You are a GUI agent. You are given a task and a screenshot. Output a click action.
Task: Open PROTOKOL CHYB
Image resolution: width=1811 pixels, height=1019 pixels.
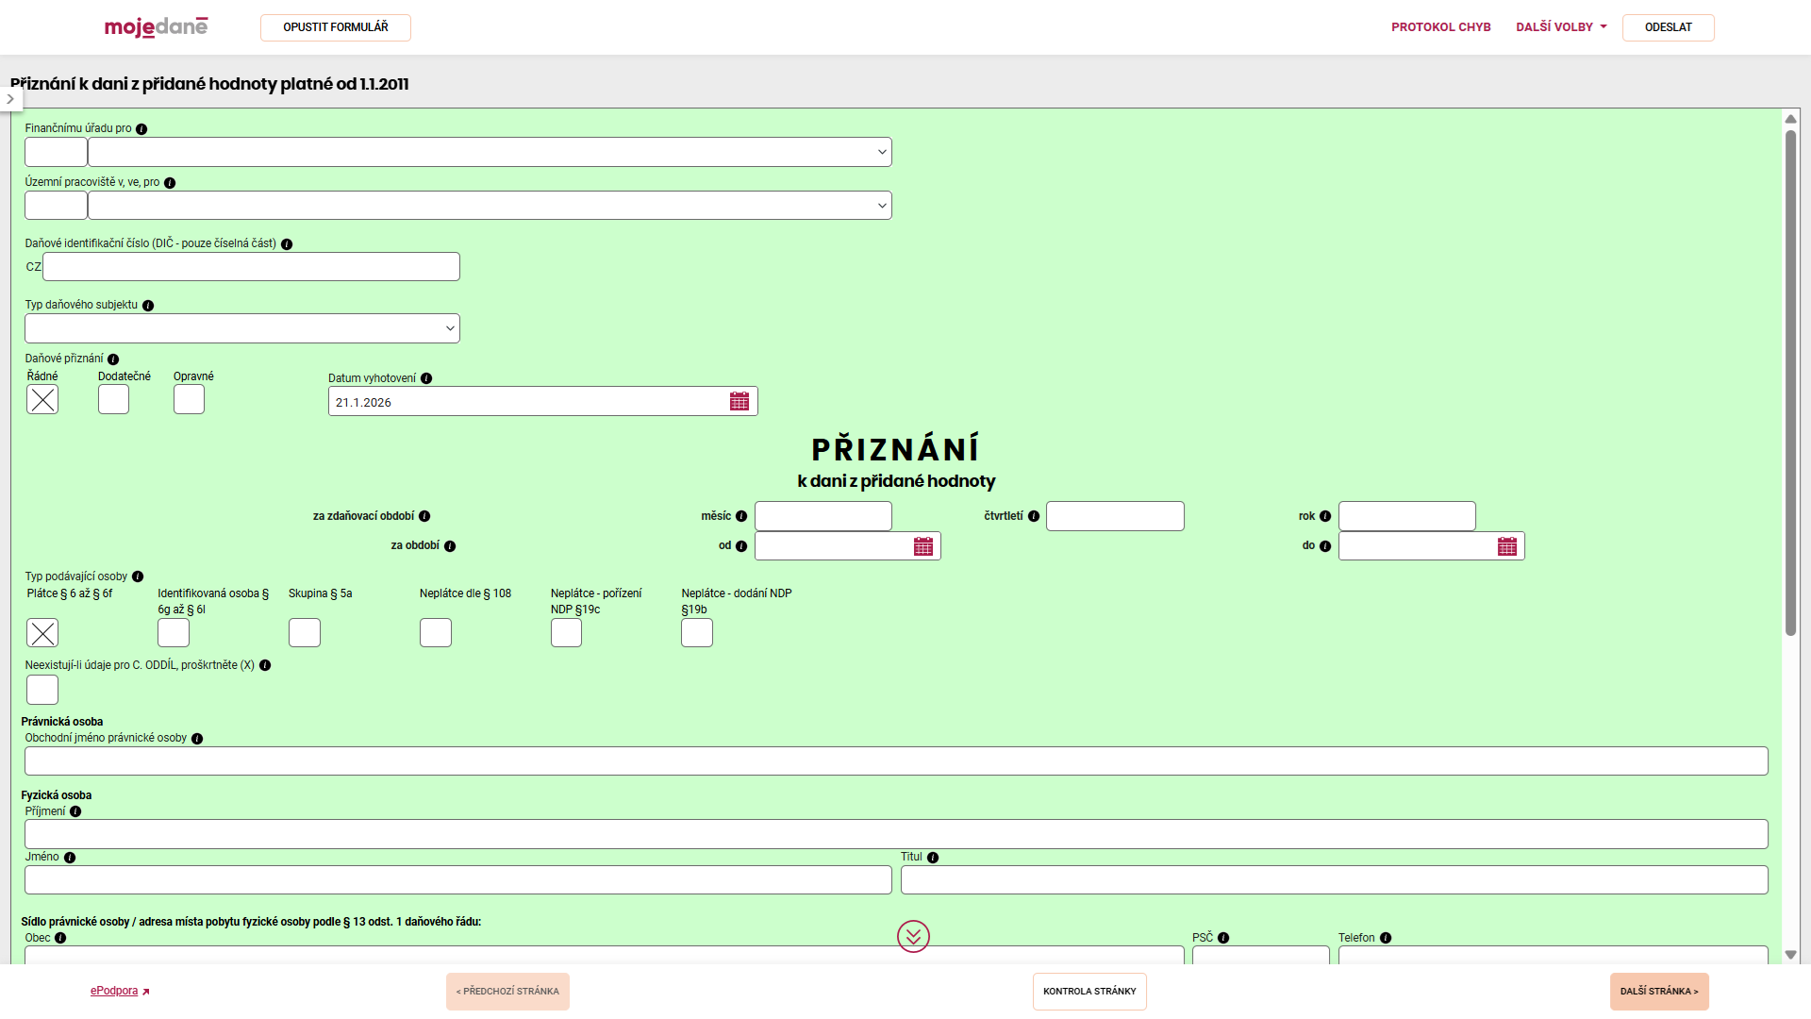coord(1440,27)
